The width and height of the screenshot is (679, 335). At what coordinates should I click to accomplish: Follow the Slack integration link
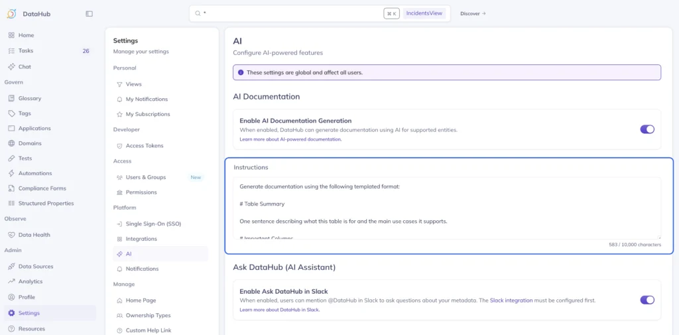tap(511, 301)
